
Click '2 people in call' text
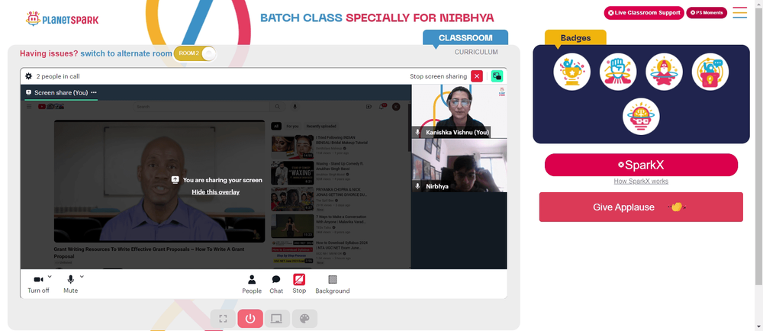(x=58, y=76)
